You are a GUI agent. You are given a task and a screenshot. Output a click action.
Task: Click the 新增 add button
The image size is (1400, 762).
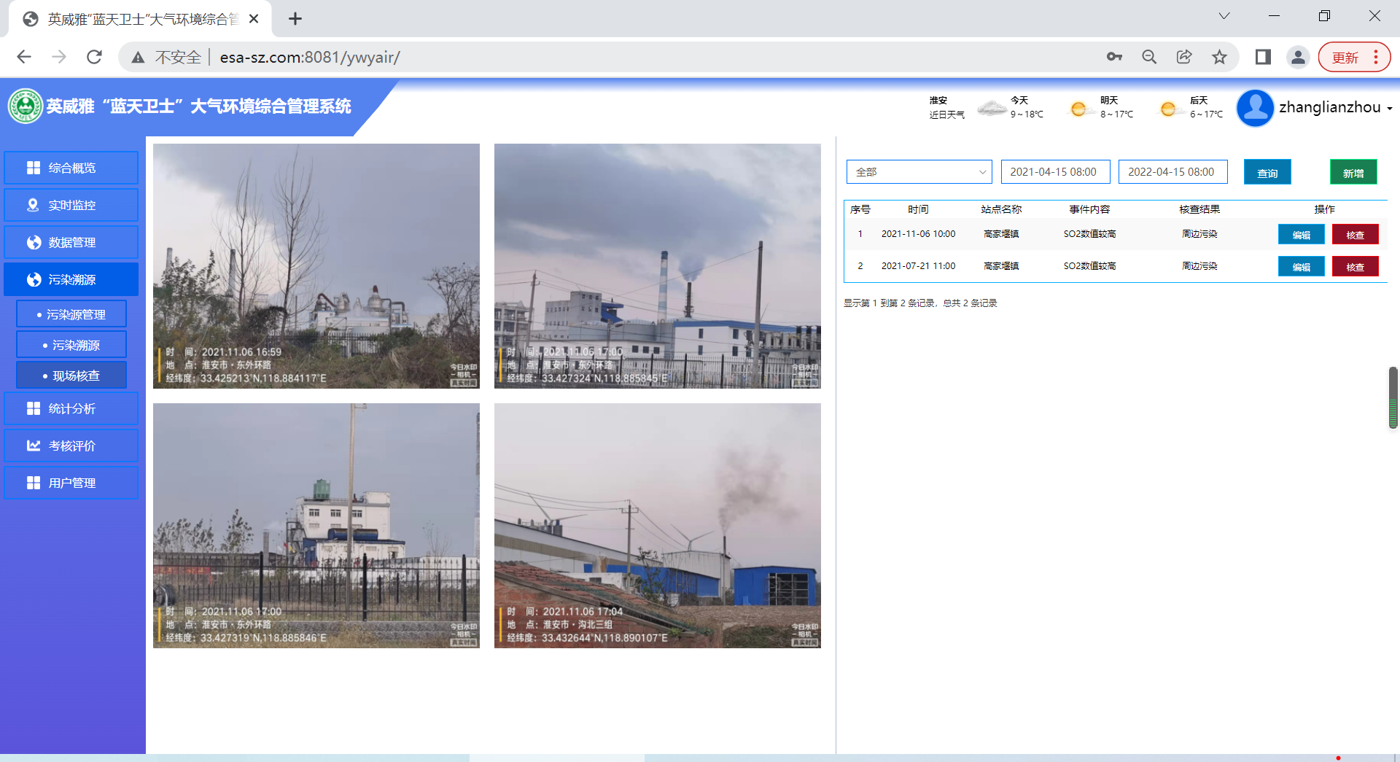1353,172
